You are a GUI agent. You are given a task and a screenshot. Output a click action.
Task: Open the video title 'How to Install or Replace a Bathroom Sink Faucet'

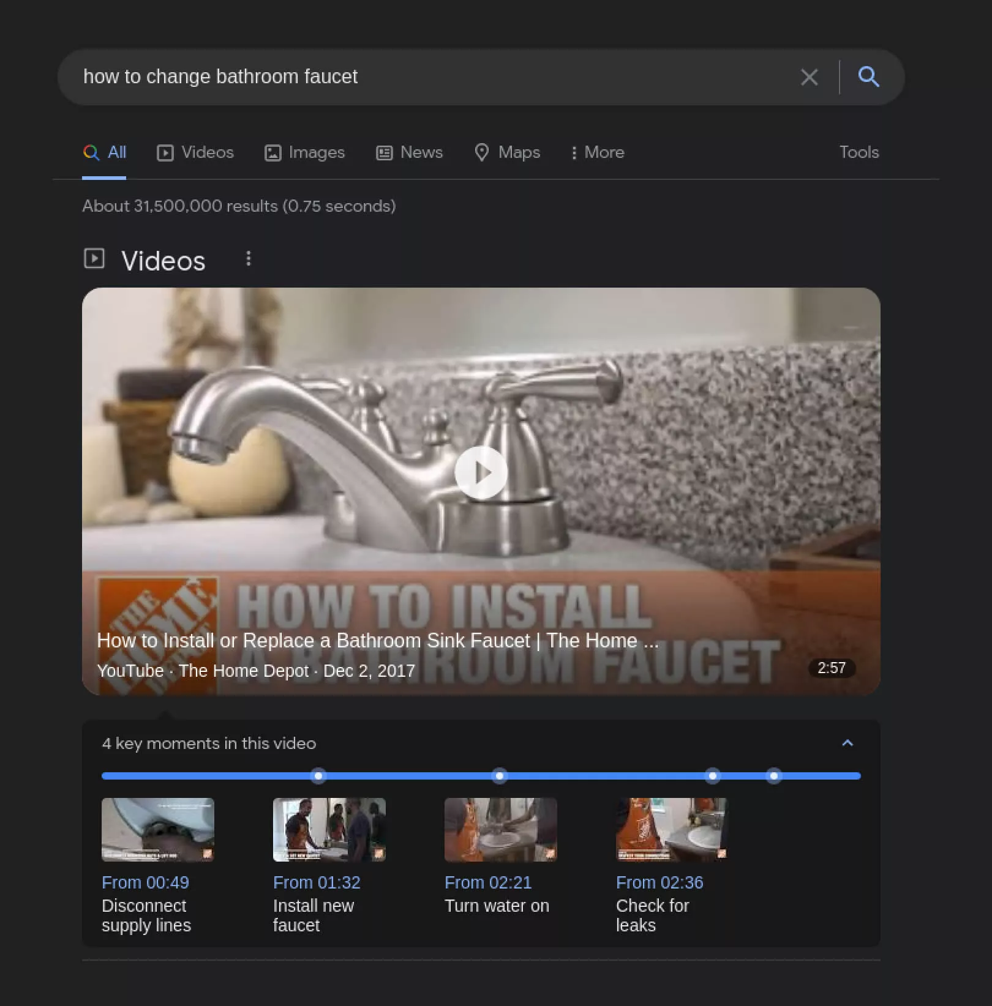pyautogui.click(x=377, y=641)
